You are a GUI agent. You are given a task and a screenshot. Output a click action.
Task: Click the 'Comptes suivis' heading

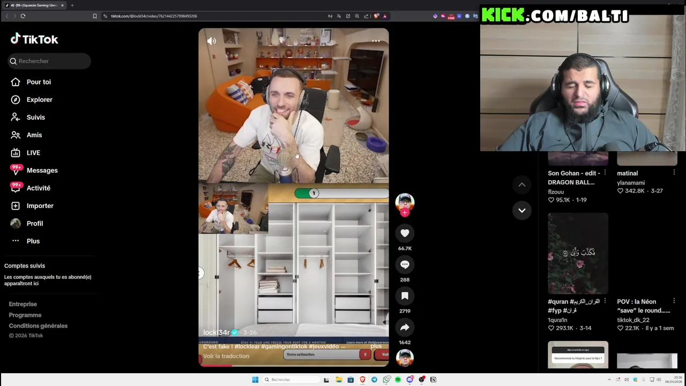[25, 266]
